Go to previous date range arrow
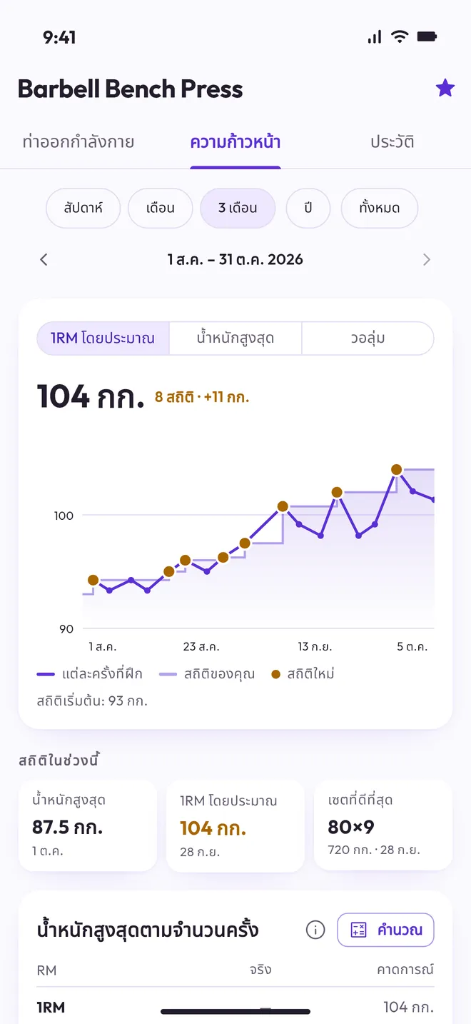 point(44,260)
